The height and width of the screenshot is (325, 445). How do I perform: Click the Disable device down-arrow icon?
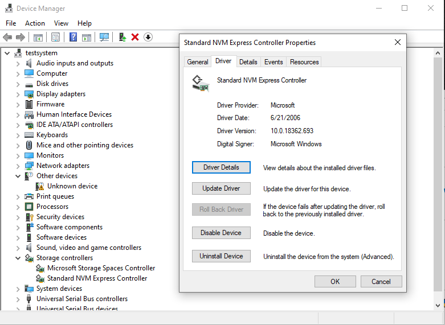[148, 37]
